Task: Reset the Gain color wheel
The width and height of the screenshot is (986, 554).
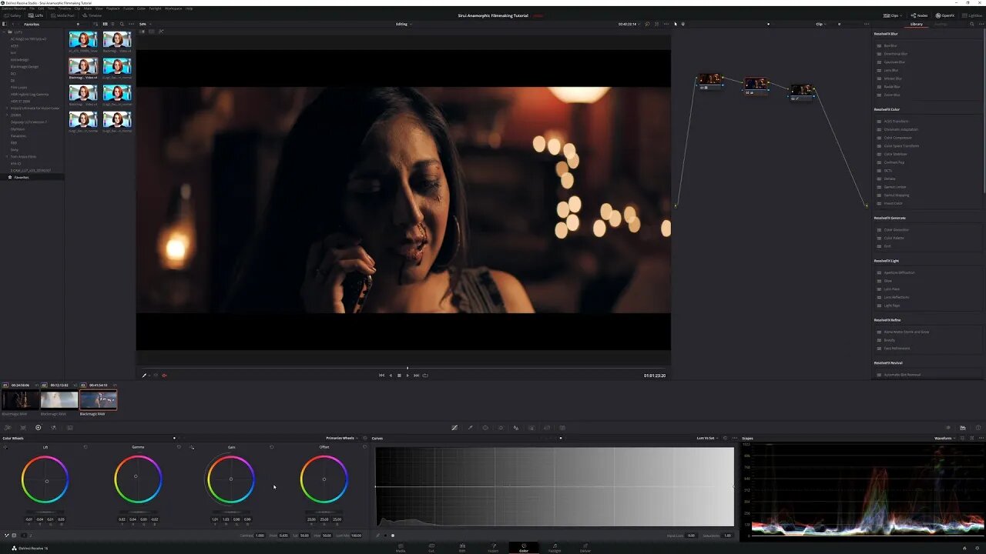Action: (272, 447)
